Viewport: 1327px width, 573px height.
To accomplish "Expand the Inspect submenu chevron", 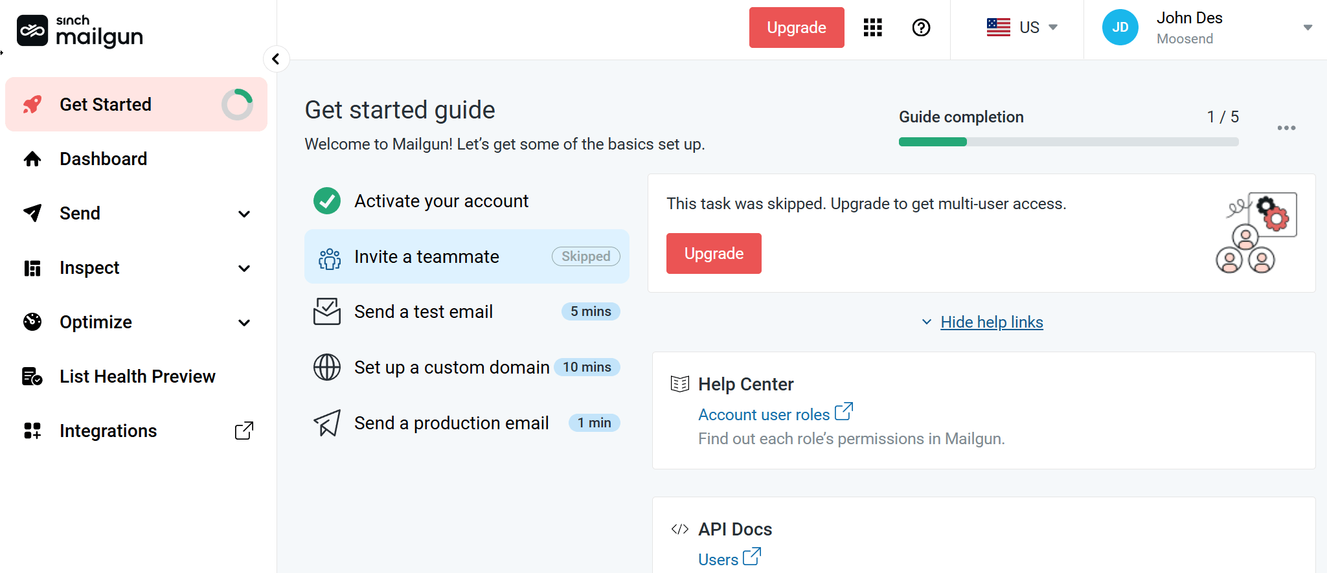I will tap(244, 268).
